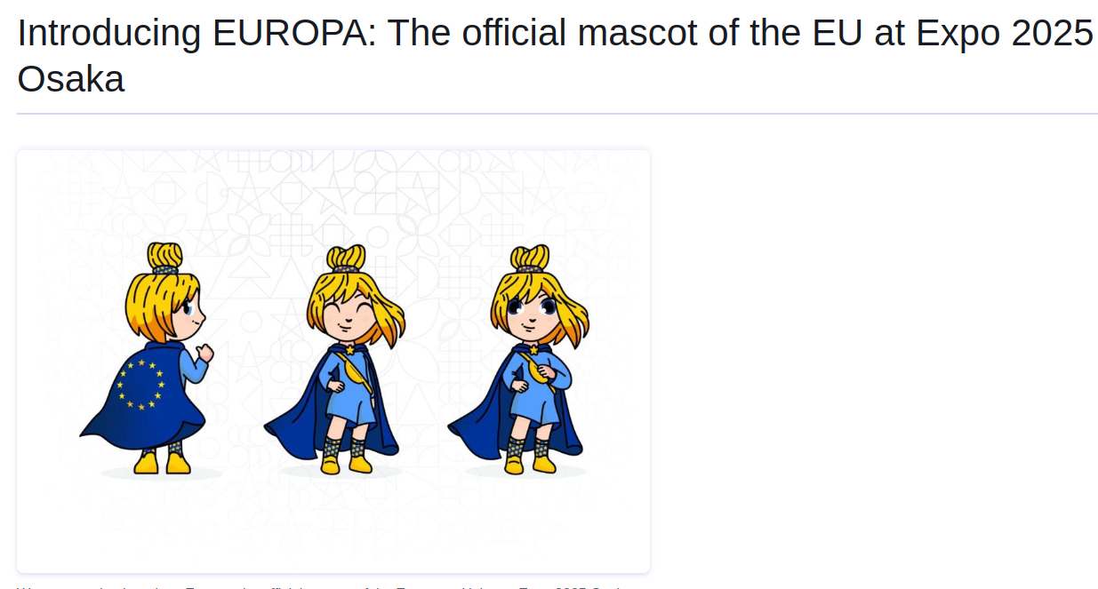The image size is (1098, 589).
Task: Click the left mascot's yellow boots
Action: click(x=162, y=463)
